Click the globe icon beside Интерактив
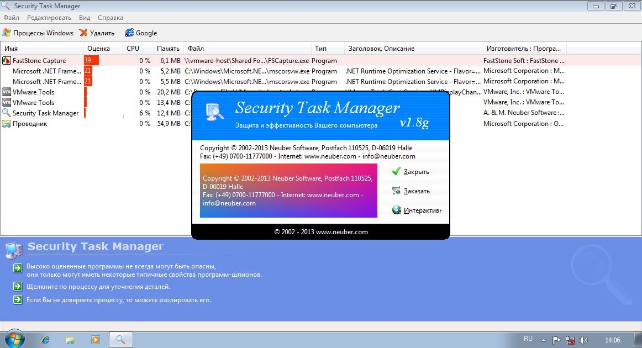Screen dimensions: 642x348 click(x=396, y=210)
